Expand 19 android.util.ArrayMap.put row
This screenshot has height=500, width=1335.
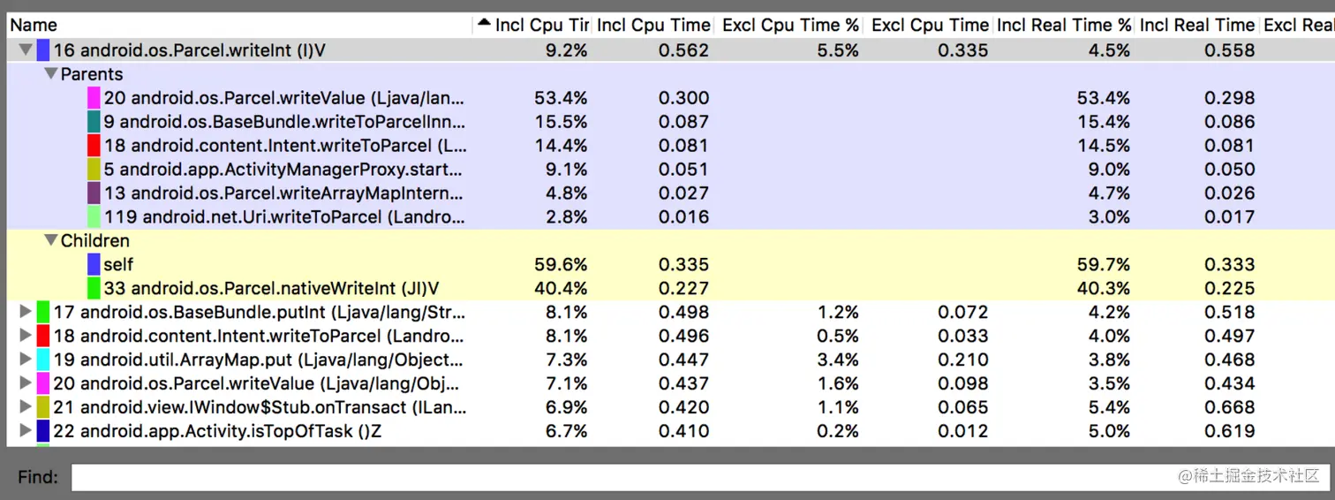[x=25, y=360]
